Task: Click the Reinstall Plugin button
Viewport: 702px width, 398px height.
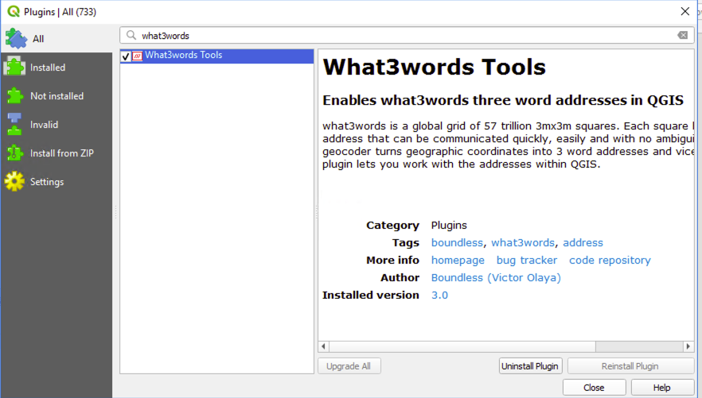Action: pyautogui.click(x=630, y=366)
